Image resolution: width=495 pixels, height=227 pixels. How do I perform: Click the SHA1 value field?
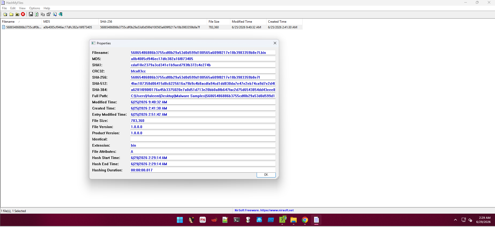(x=203, y=65)
